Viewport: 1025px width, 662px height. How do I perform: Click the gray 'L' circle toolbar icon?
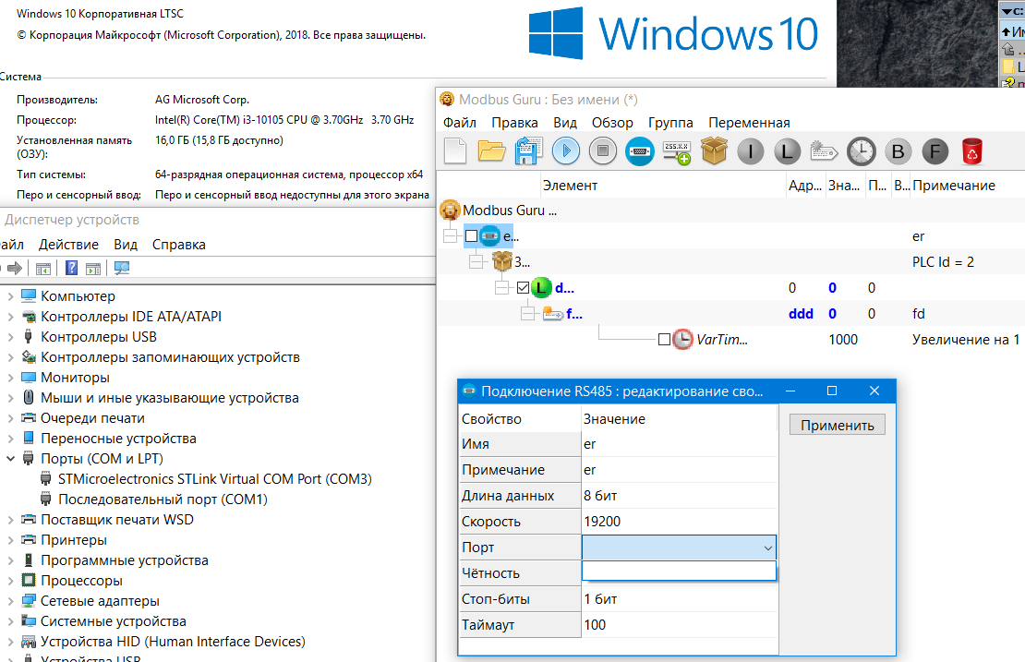788,151
